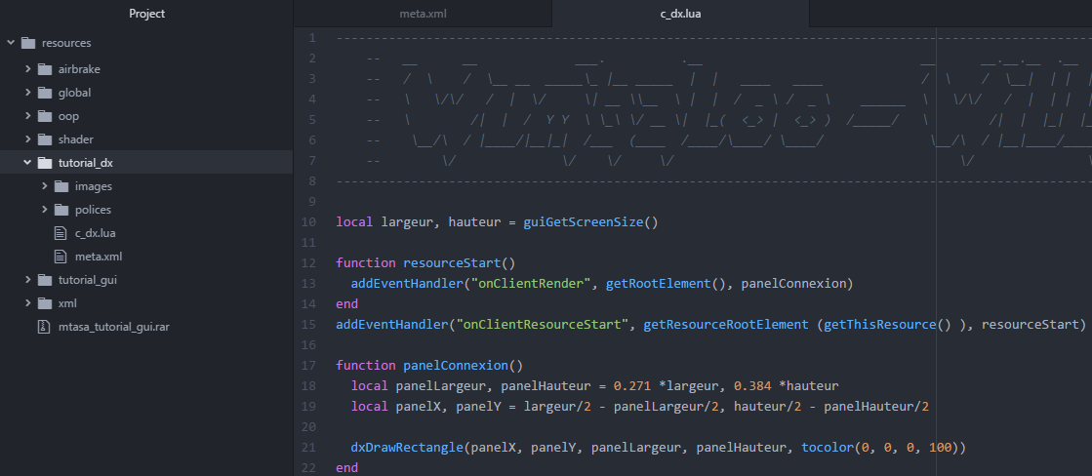Image resolution: width=1092 pixels, height=476 pixels.
Task: Click the resources root folder icon
Action: click(x=28, y=43)
